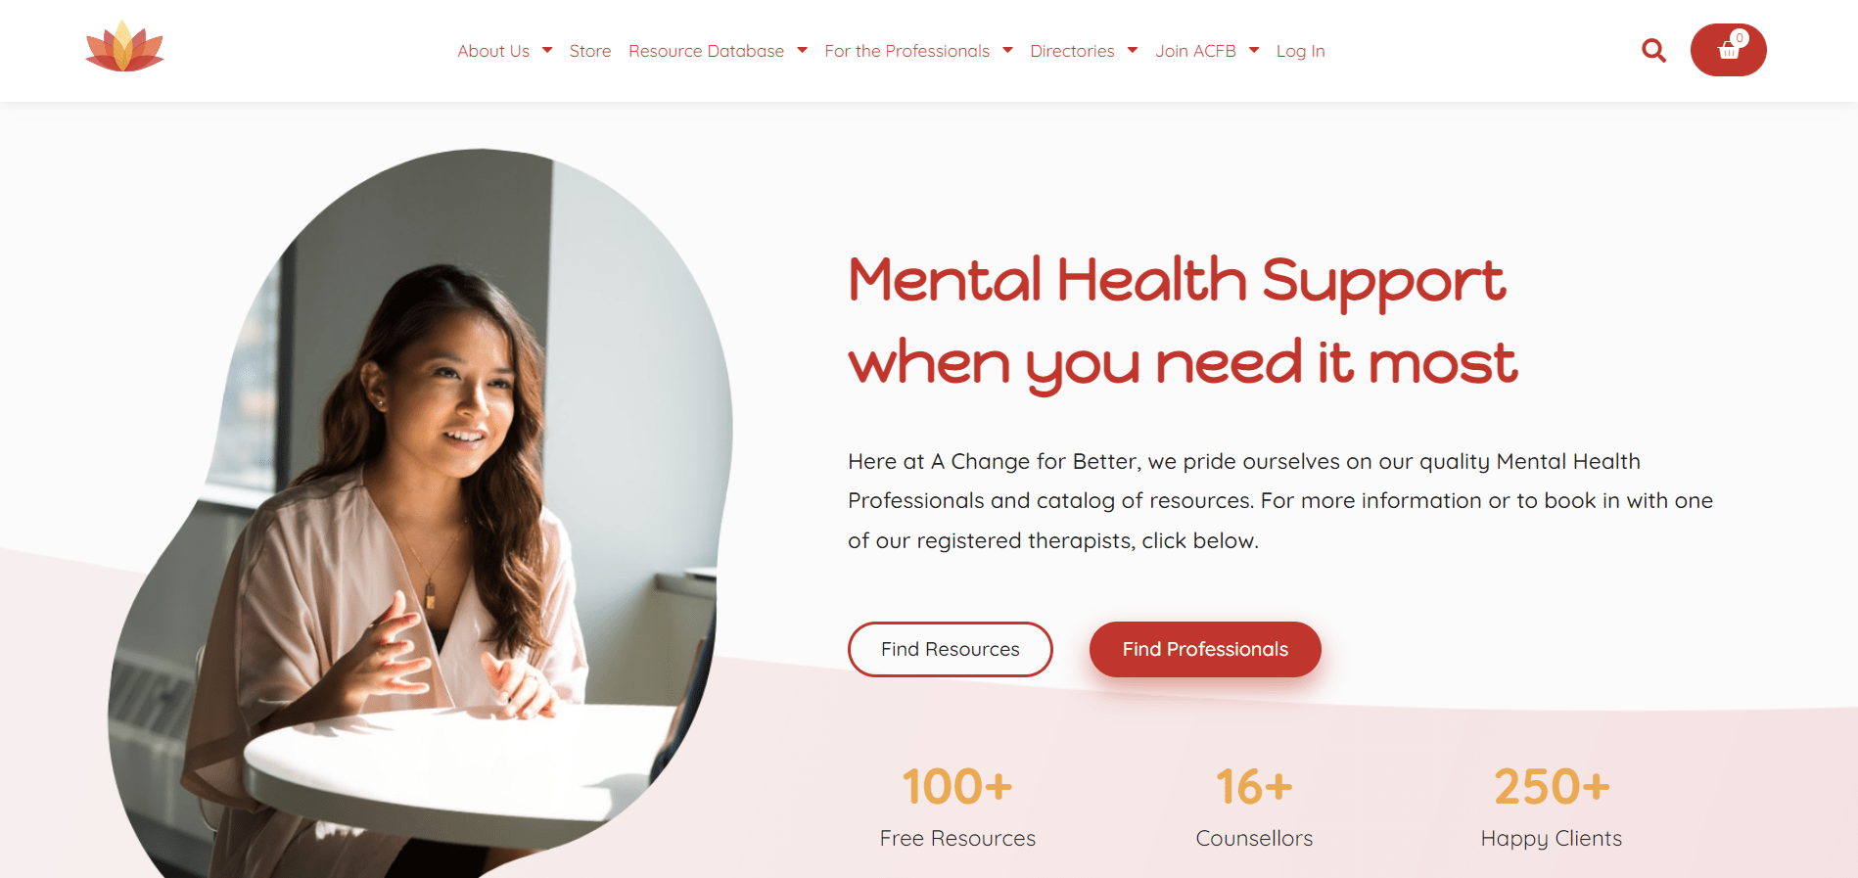Expand the Directories dropdown arrow

click(1133, 50)
